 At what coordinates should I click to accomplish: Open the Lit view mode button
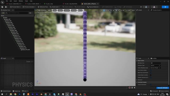(x=50, y=10)
